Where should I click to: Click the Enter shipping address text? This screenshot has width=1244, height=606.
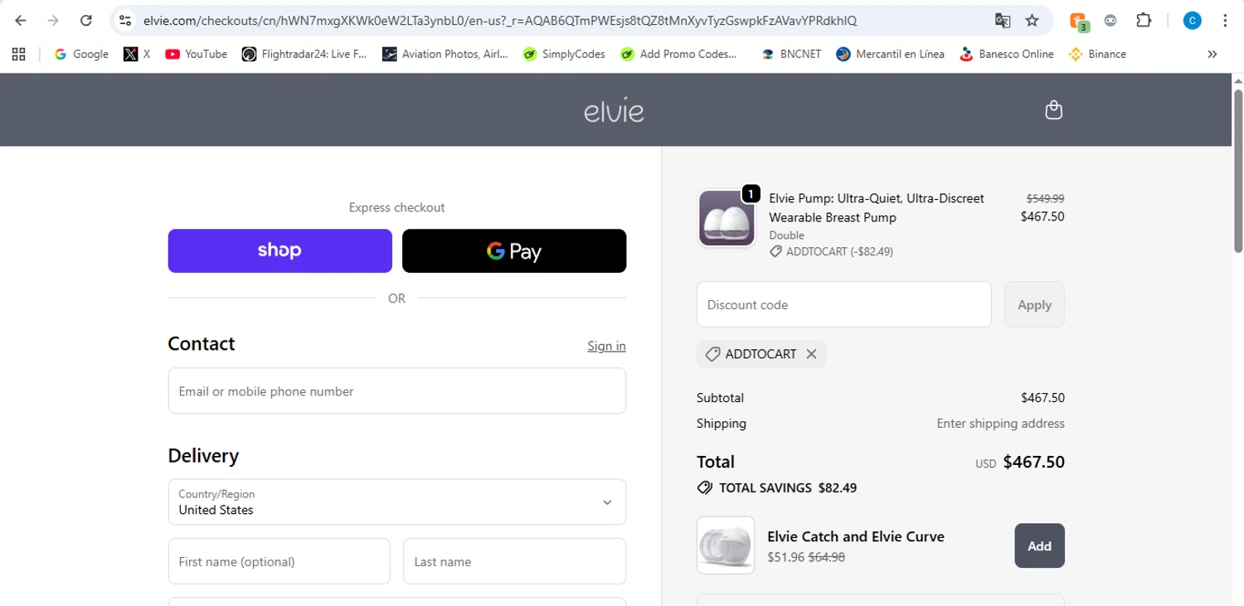[1000, 424]
